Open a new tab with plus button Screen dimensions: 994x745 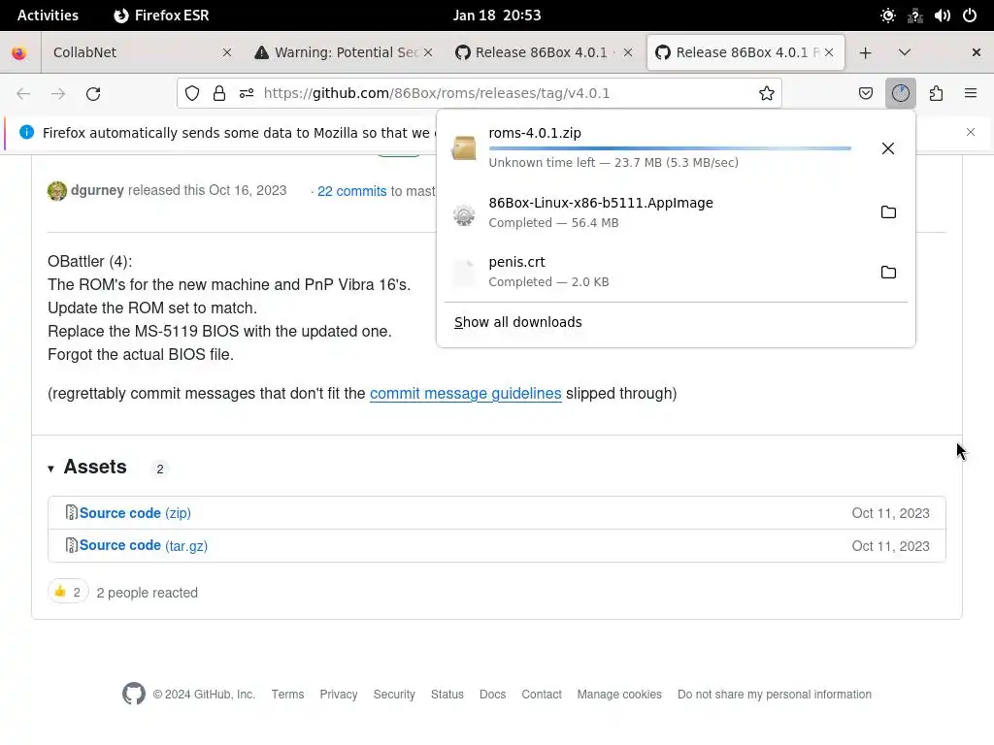pos(865,52)
